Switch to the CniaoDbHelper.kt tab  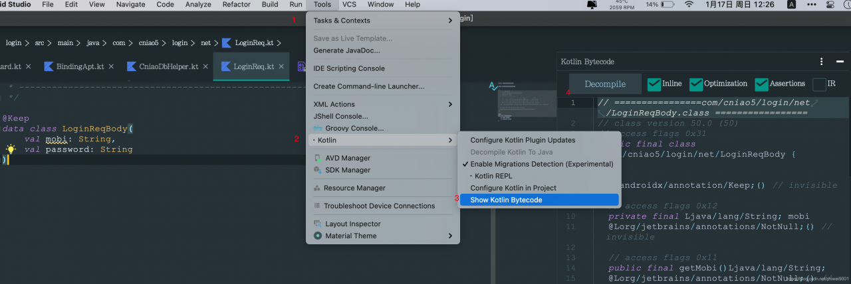tap(168, 66)
